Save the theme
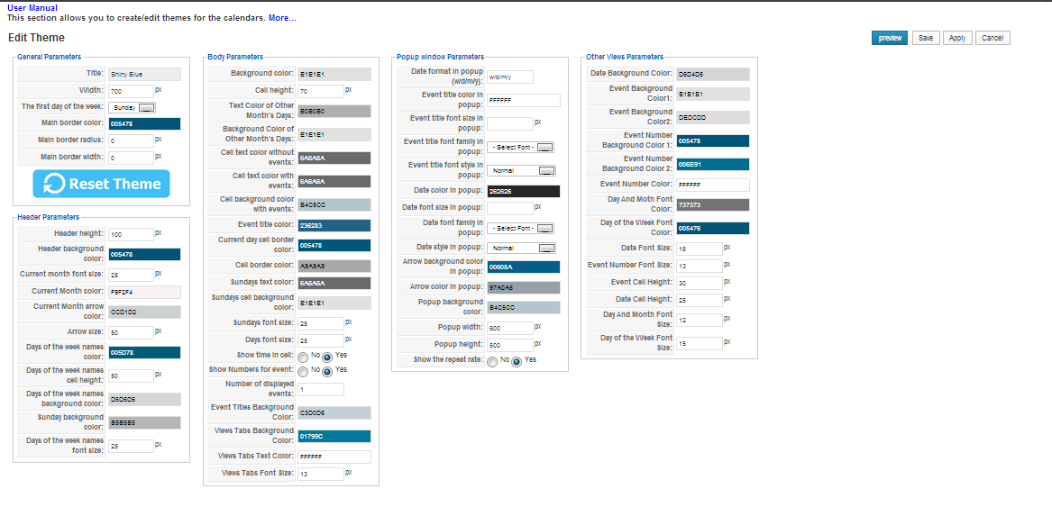This screenshot has width=1052, height=525. click(925, 38)
